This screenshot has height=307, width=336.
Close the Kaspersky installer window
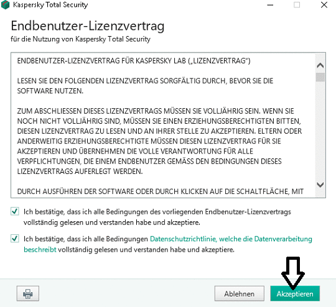pos(324,5)
